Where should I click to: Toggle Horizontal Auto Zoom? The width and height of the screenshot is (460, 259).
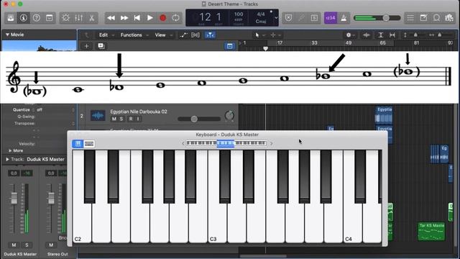click(392, 35)
